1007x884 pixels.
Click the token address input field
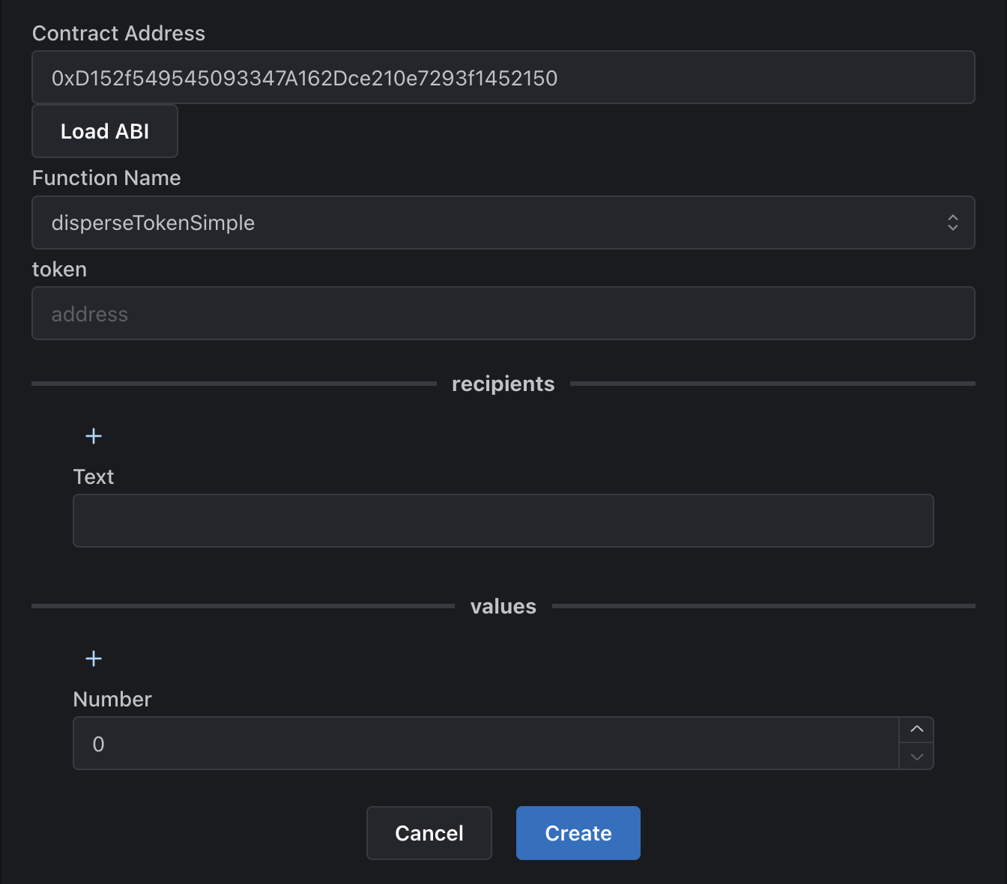(503, 314)
